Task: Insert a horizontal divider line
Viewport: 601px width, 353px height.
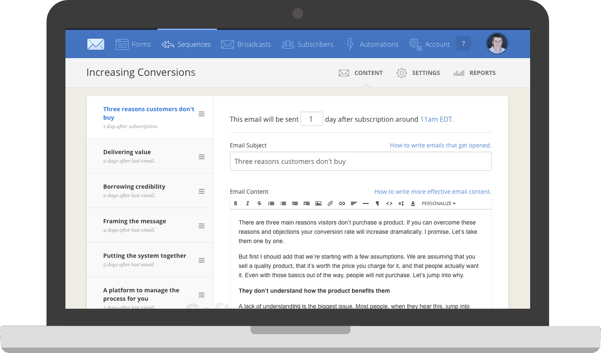Action: (365, 203)
